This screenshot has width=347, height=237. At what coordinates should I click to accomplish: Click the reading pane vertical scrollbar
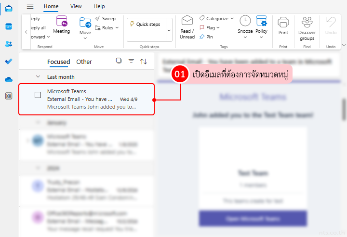pyautogui.click(x=344, y=111)
